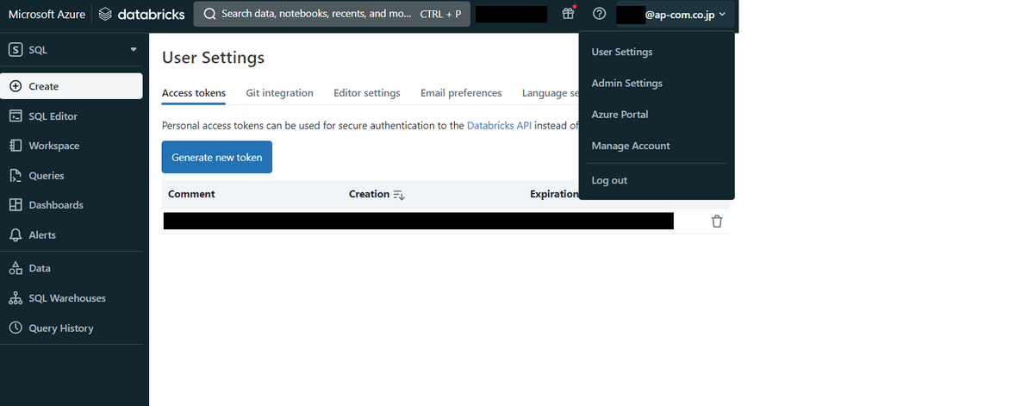Sort tokens by Creation sort icon
The image size is (1034, 406).
tap(399, 195)
